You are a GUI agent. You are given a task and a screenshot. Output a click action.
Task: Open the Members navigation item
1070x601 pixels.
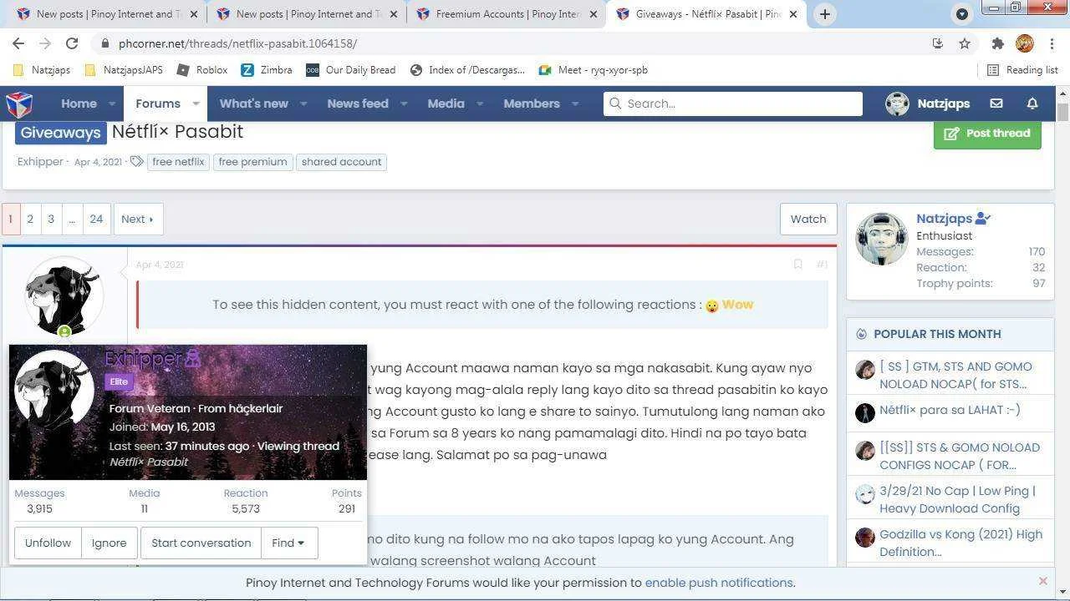(532, 104)
